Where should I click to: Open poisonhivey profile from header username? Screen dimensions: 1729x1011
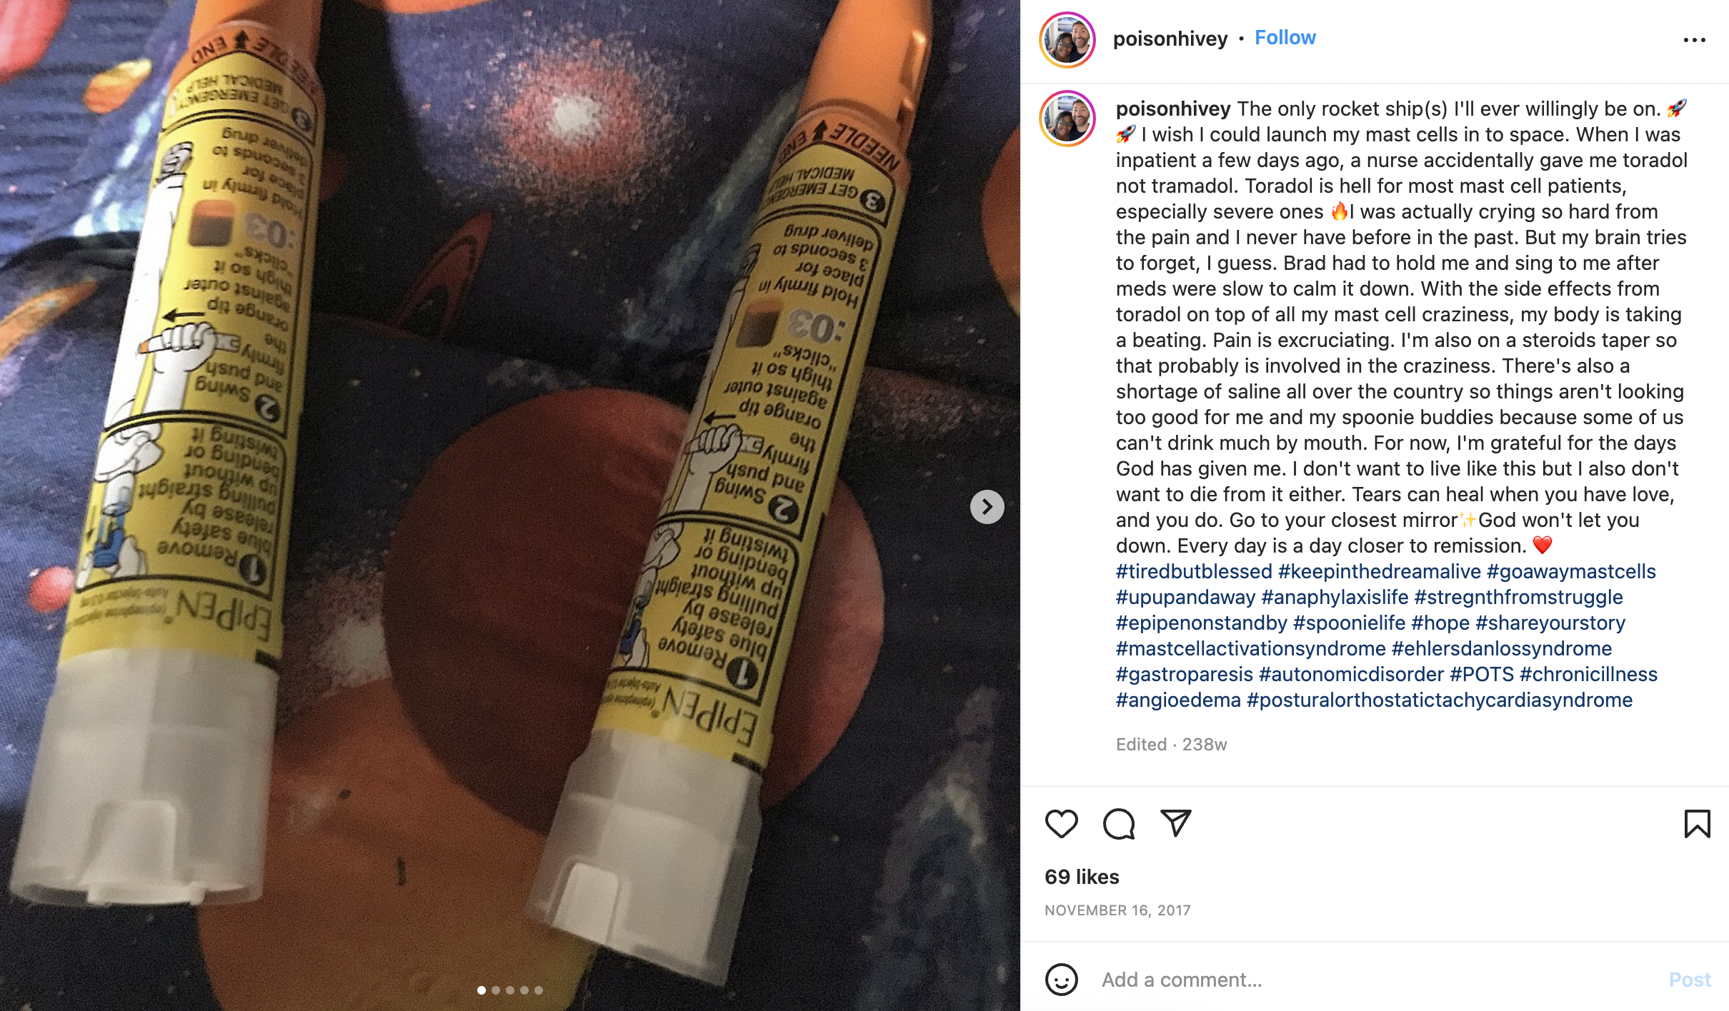click(x=1170, y=39)
